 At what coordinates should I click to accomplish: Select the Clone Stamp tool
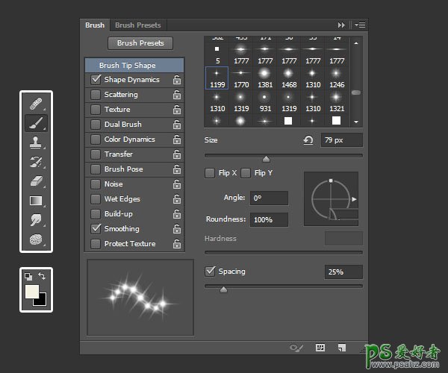click(x=35, y=142)
